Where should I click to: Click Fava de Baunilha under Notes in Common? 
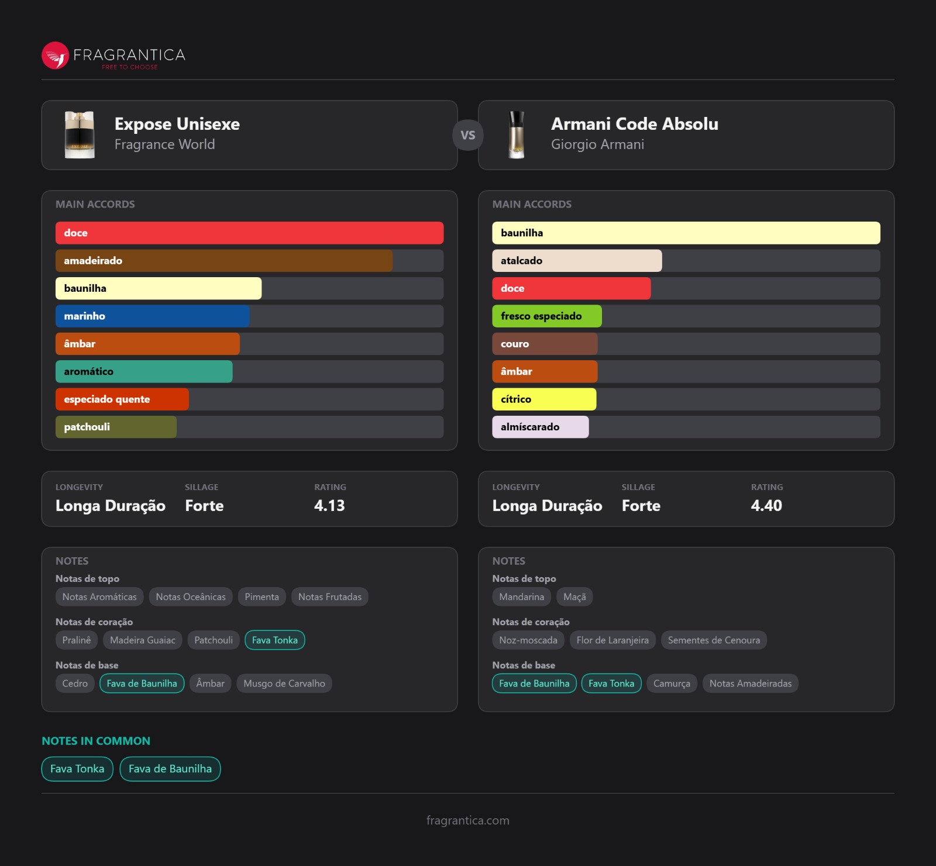coord(170,769)
